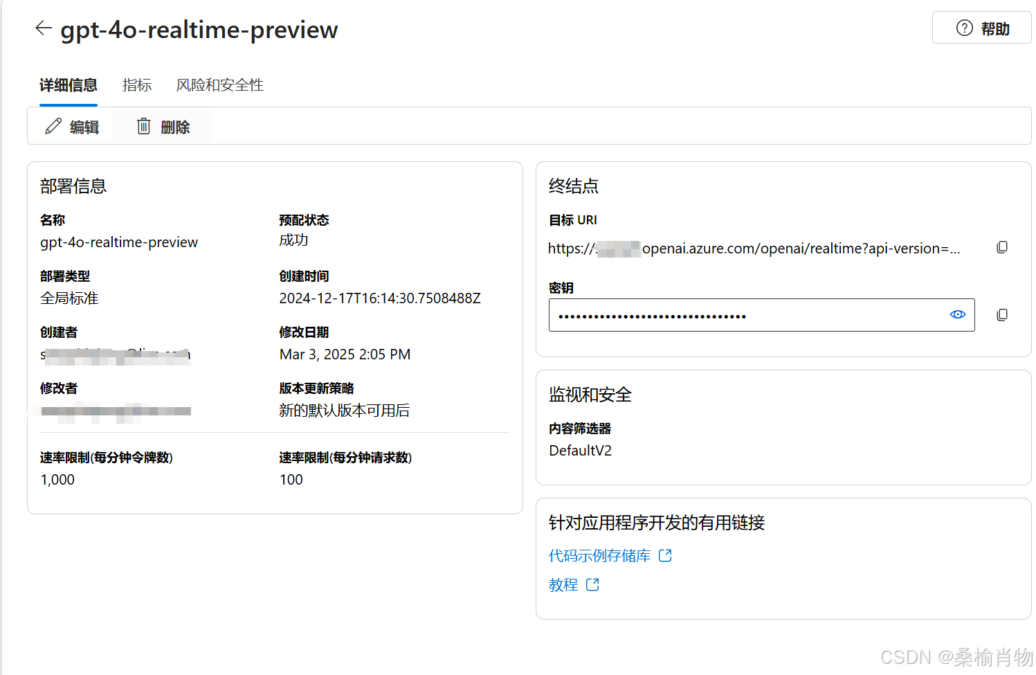Click the 终结点 section heading
This screenshot has height=675, width=1036.
(x=574, y=186)
